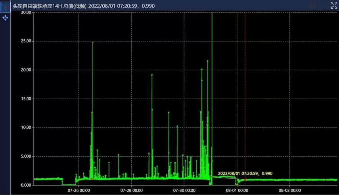This screenshot has height=195, width=339.
Task: Click the 07-28 00:00 time axis label
Action: [132, 190]
